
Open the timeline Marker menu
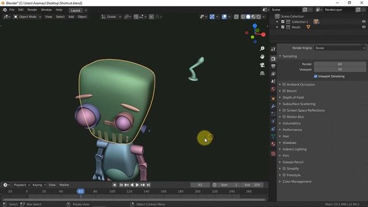click(64, 185)
